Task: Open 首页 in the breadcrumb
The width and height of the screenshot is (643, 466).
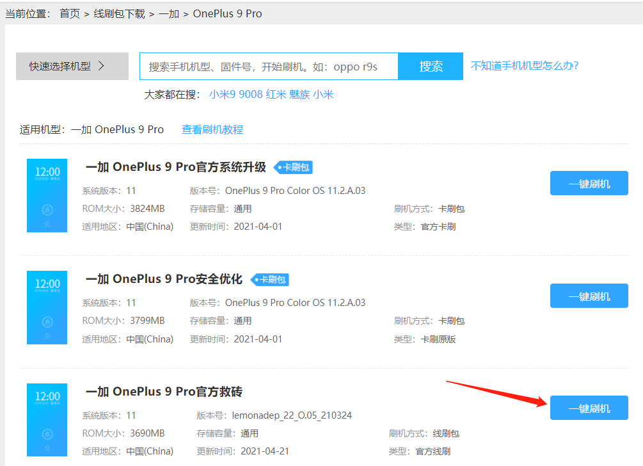Action: coord(70,13)
